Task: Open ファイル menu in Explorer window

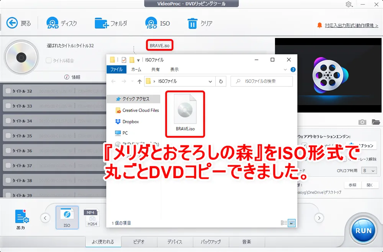Action: click(116, 70)
